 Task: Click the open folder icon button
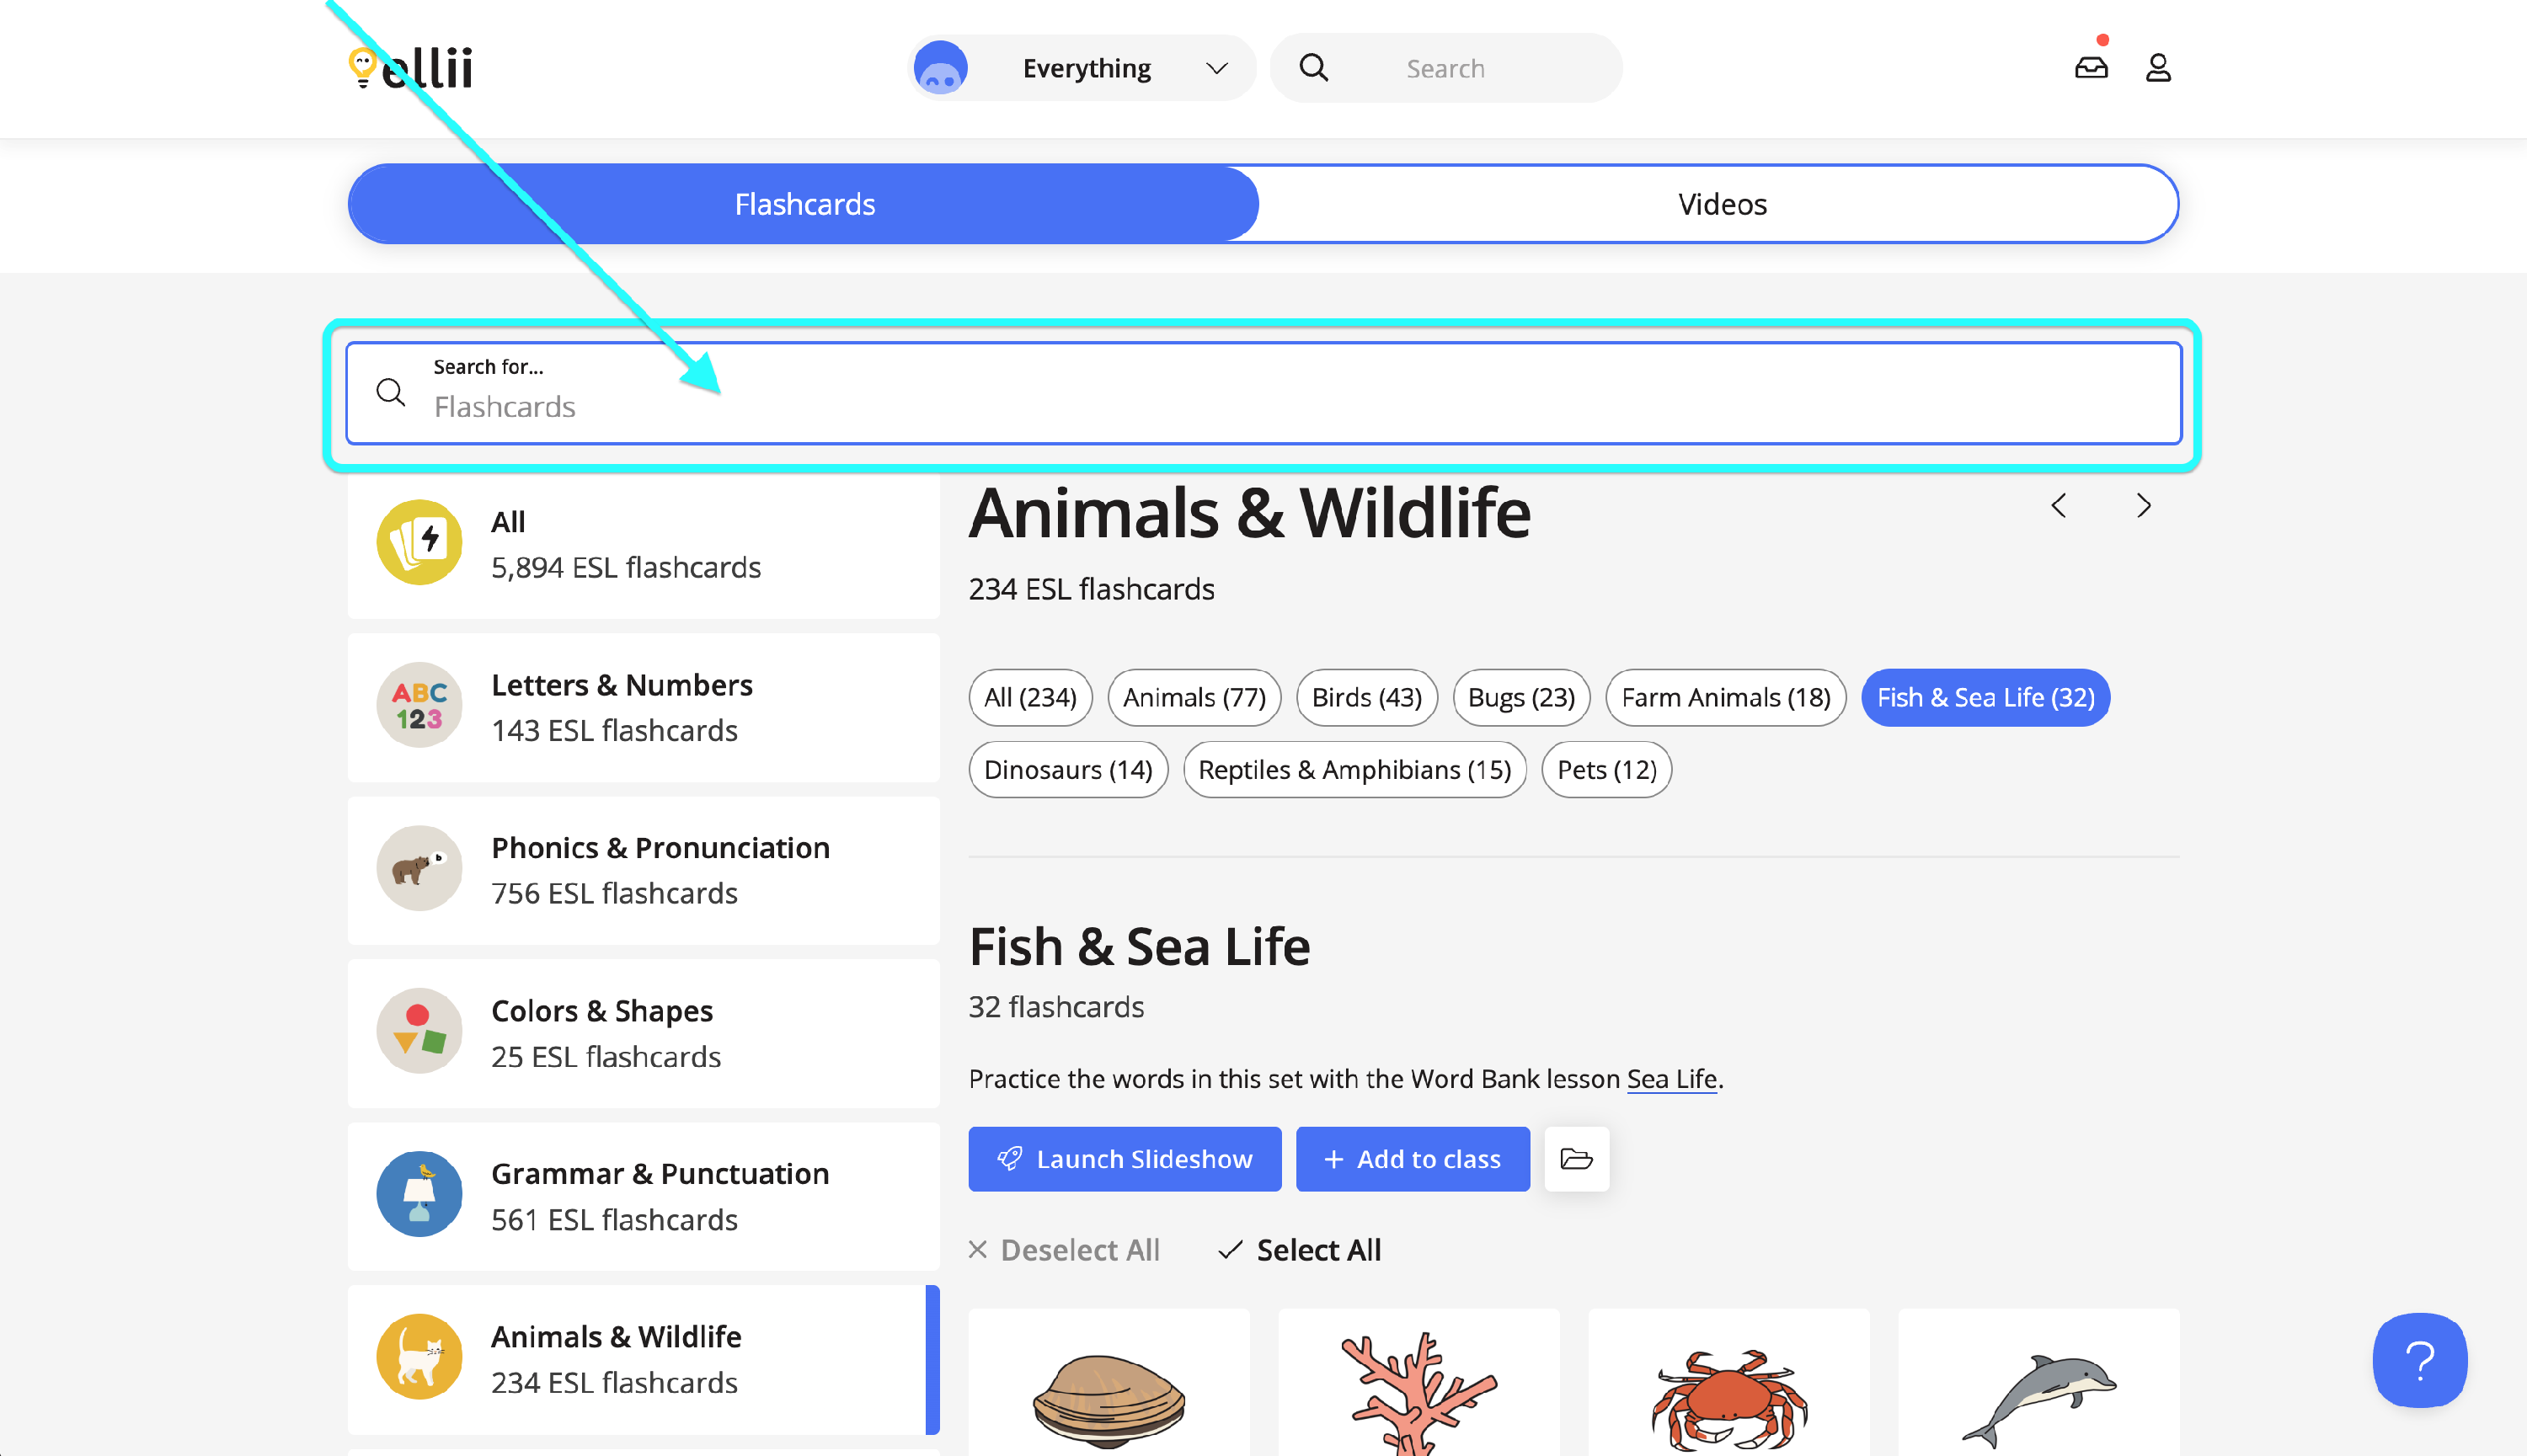[x=1576, y=1159]
